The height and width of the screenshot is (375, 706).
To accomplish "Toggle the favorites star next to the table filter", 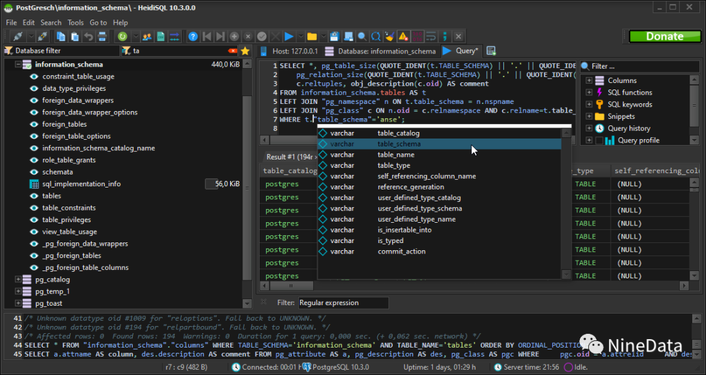I will click(245, 51).
